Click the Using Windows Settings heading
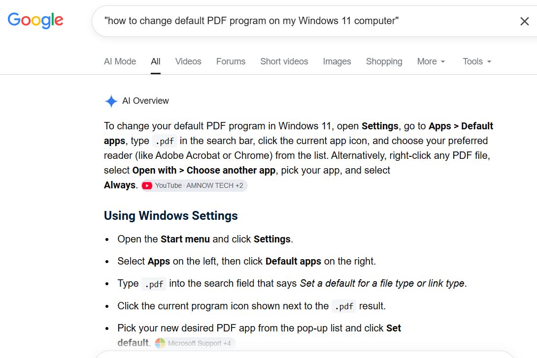The width and height of the screenshot is (537, 358). point(170,216)
